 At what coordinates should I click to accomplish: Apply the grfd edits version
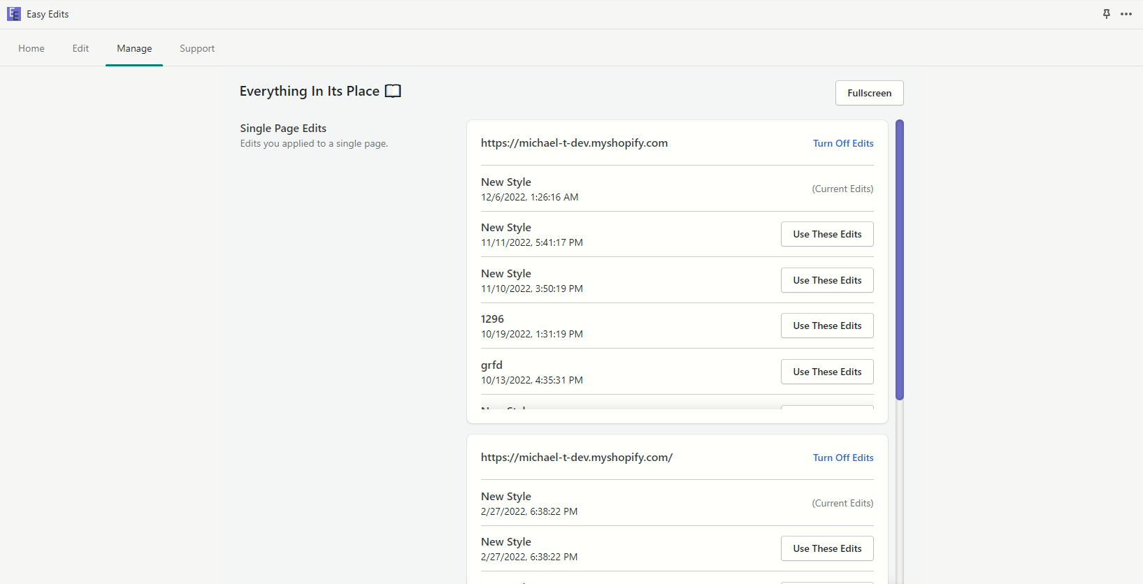826,372
